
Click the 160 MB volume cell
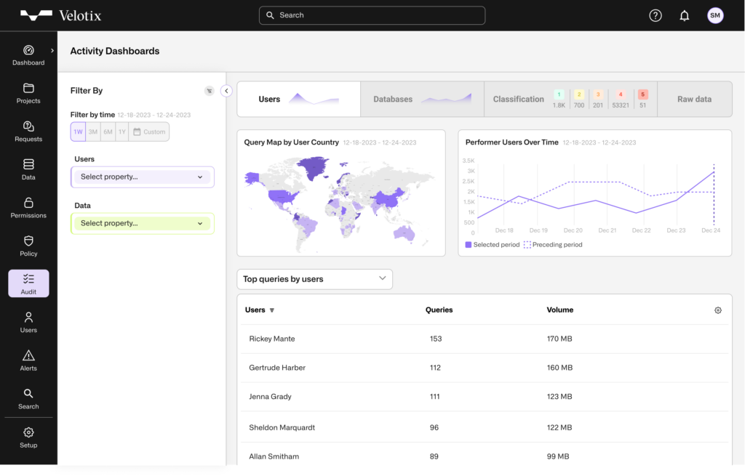pos(559,368)
